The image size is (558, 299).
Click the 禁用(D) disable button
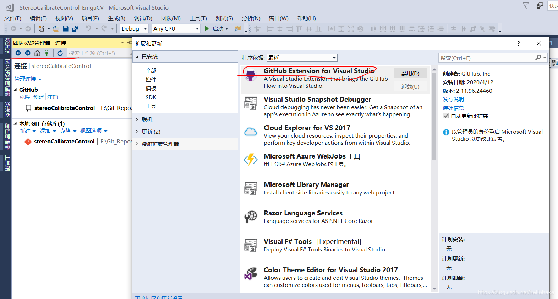[x=410, y=73]
